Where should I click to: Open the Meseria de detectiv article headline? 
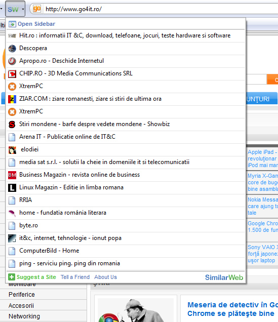tap(232, 309)
